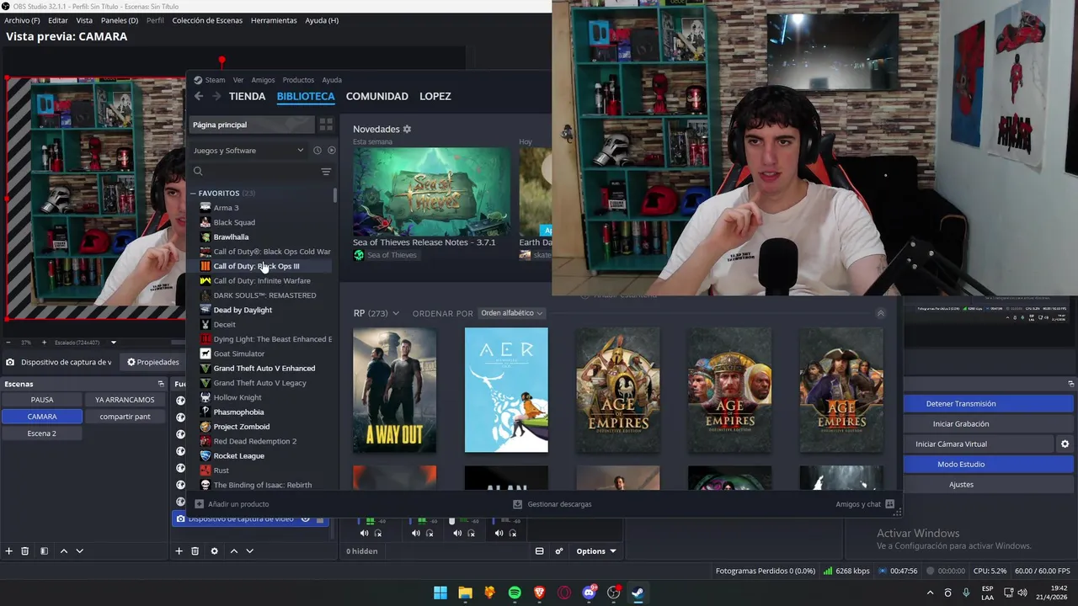Screen dimensions: 1078x606
Task: Open the mixer Options dropdown
Action: [x=596, y=551]
